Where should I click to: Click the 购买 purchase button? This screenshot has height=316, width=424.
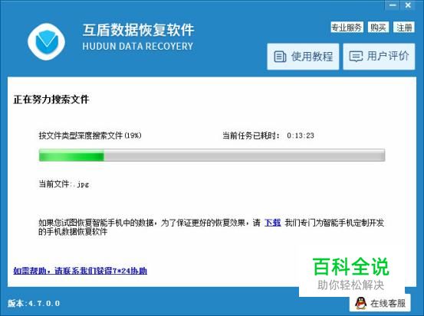(378, 28)
